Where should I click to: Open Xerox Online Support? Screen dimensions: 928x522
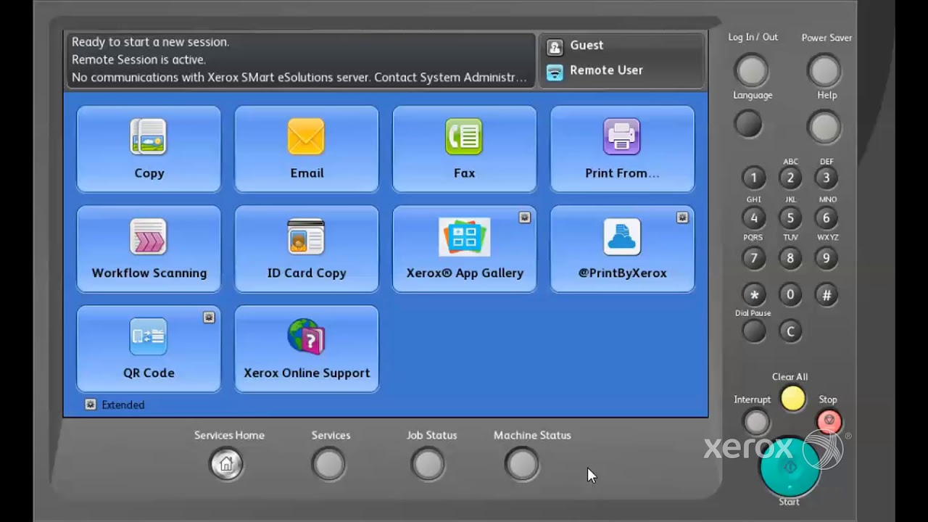(x=306, y=349)
